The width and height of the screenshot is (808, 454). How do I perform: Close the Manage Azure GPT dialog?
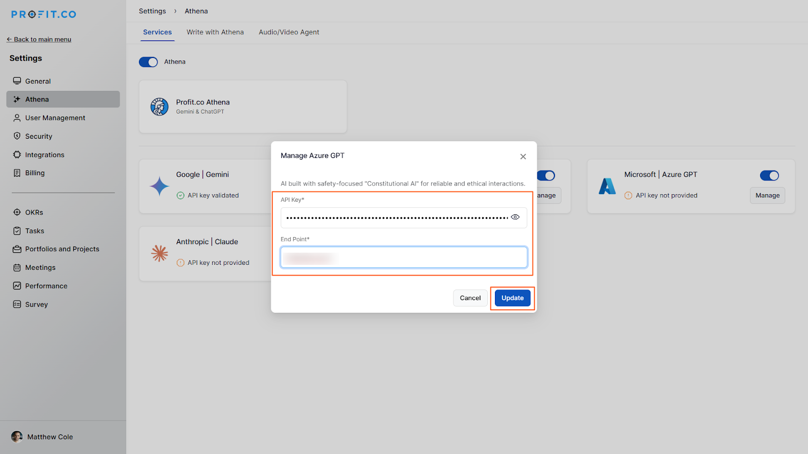click(x=523, y=157)
